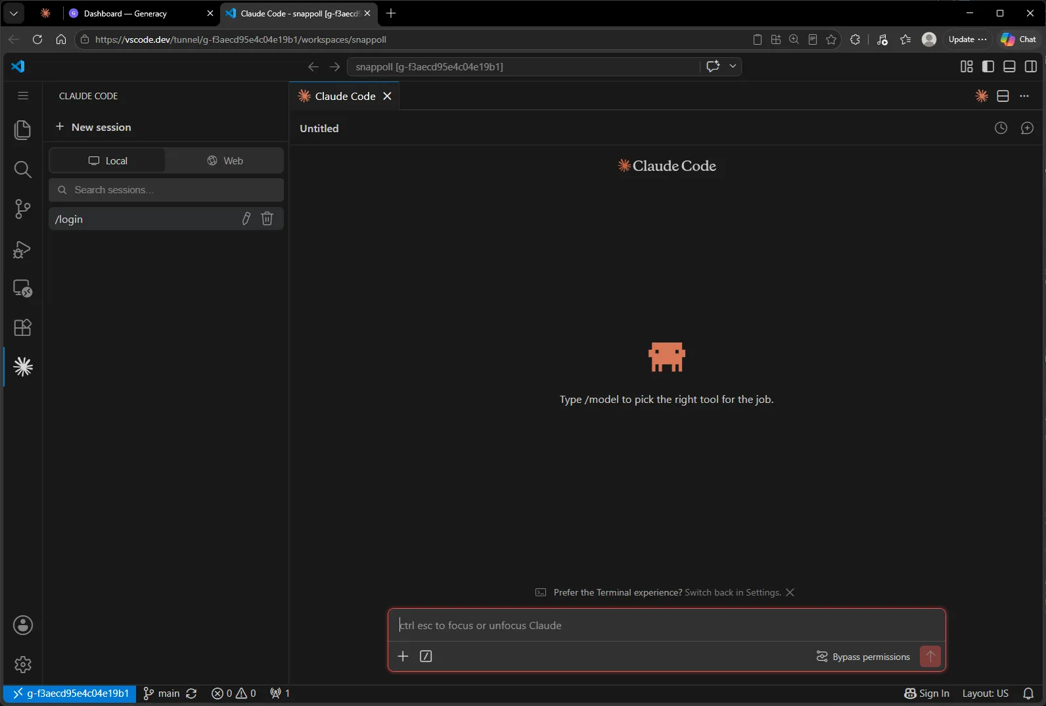Image resolution: width=1046 pixels, height=706 pixels.
Task: Open Copilot Chat in browser toolbar
Action: 1018,39
